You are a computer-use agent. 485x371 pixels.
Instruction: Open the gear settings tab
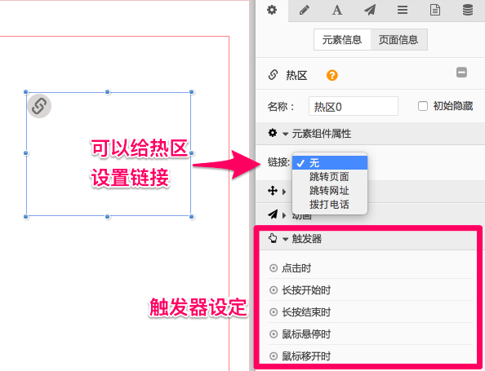272,10
